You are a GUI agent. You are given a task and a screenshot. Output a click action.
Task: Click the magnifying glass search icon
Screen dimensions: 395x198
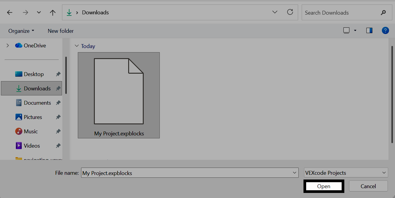pos(383,13)
